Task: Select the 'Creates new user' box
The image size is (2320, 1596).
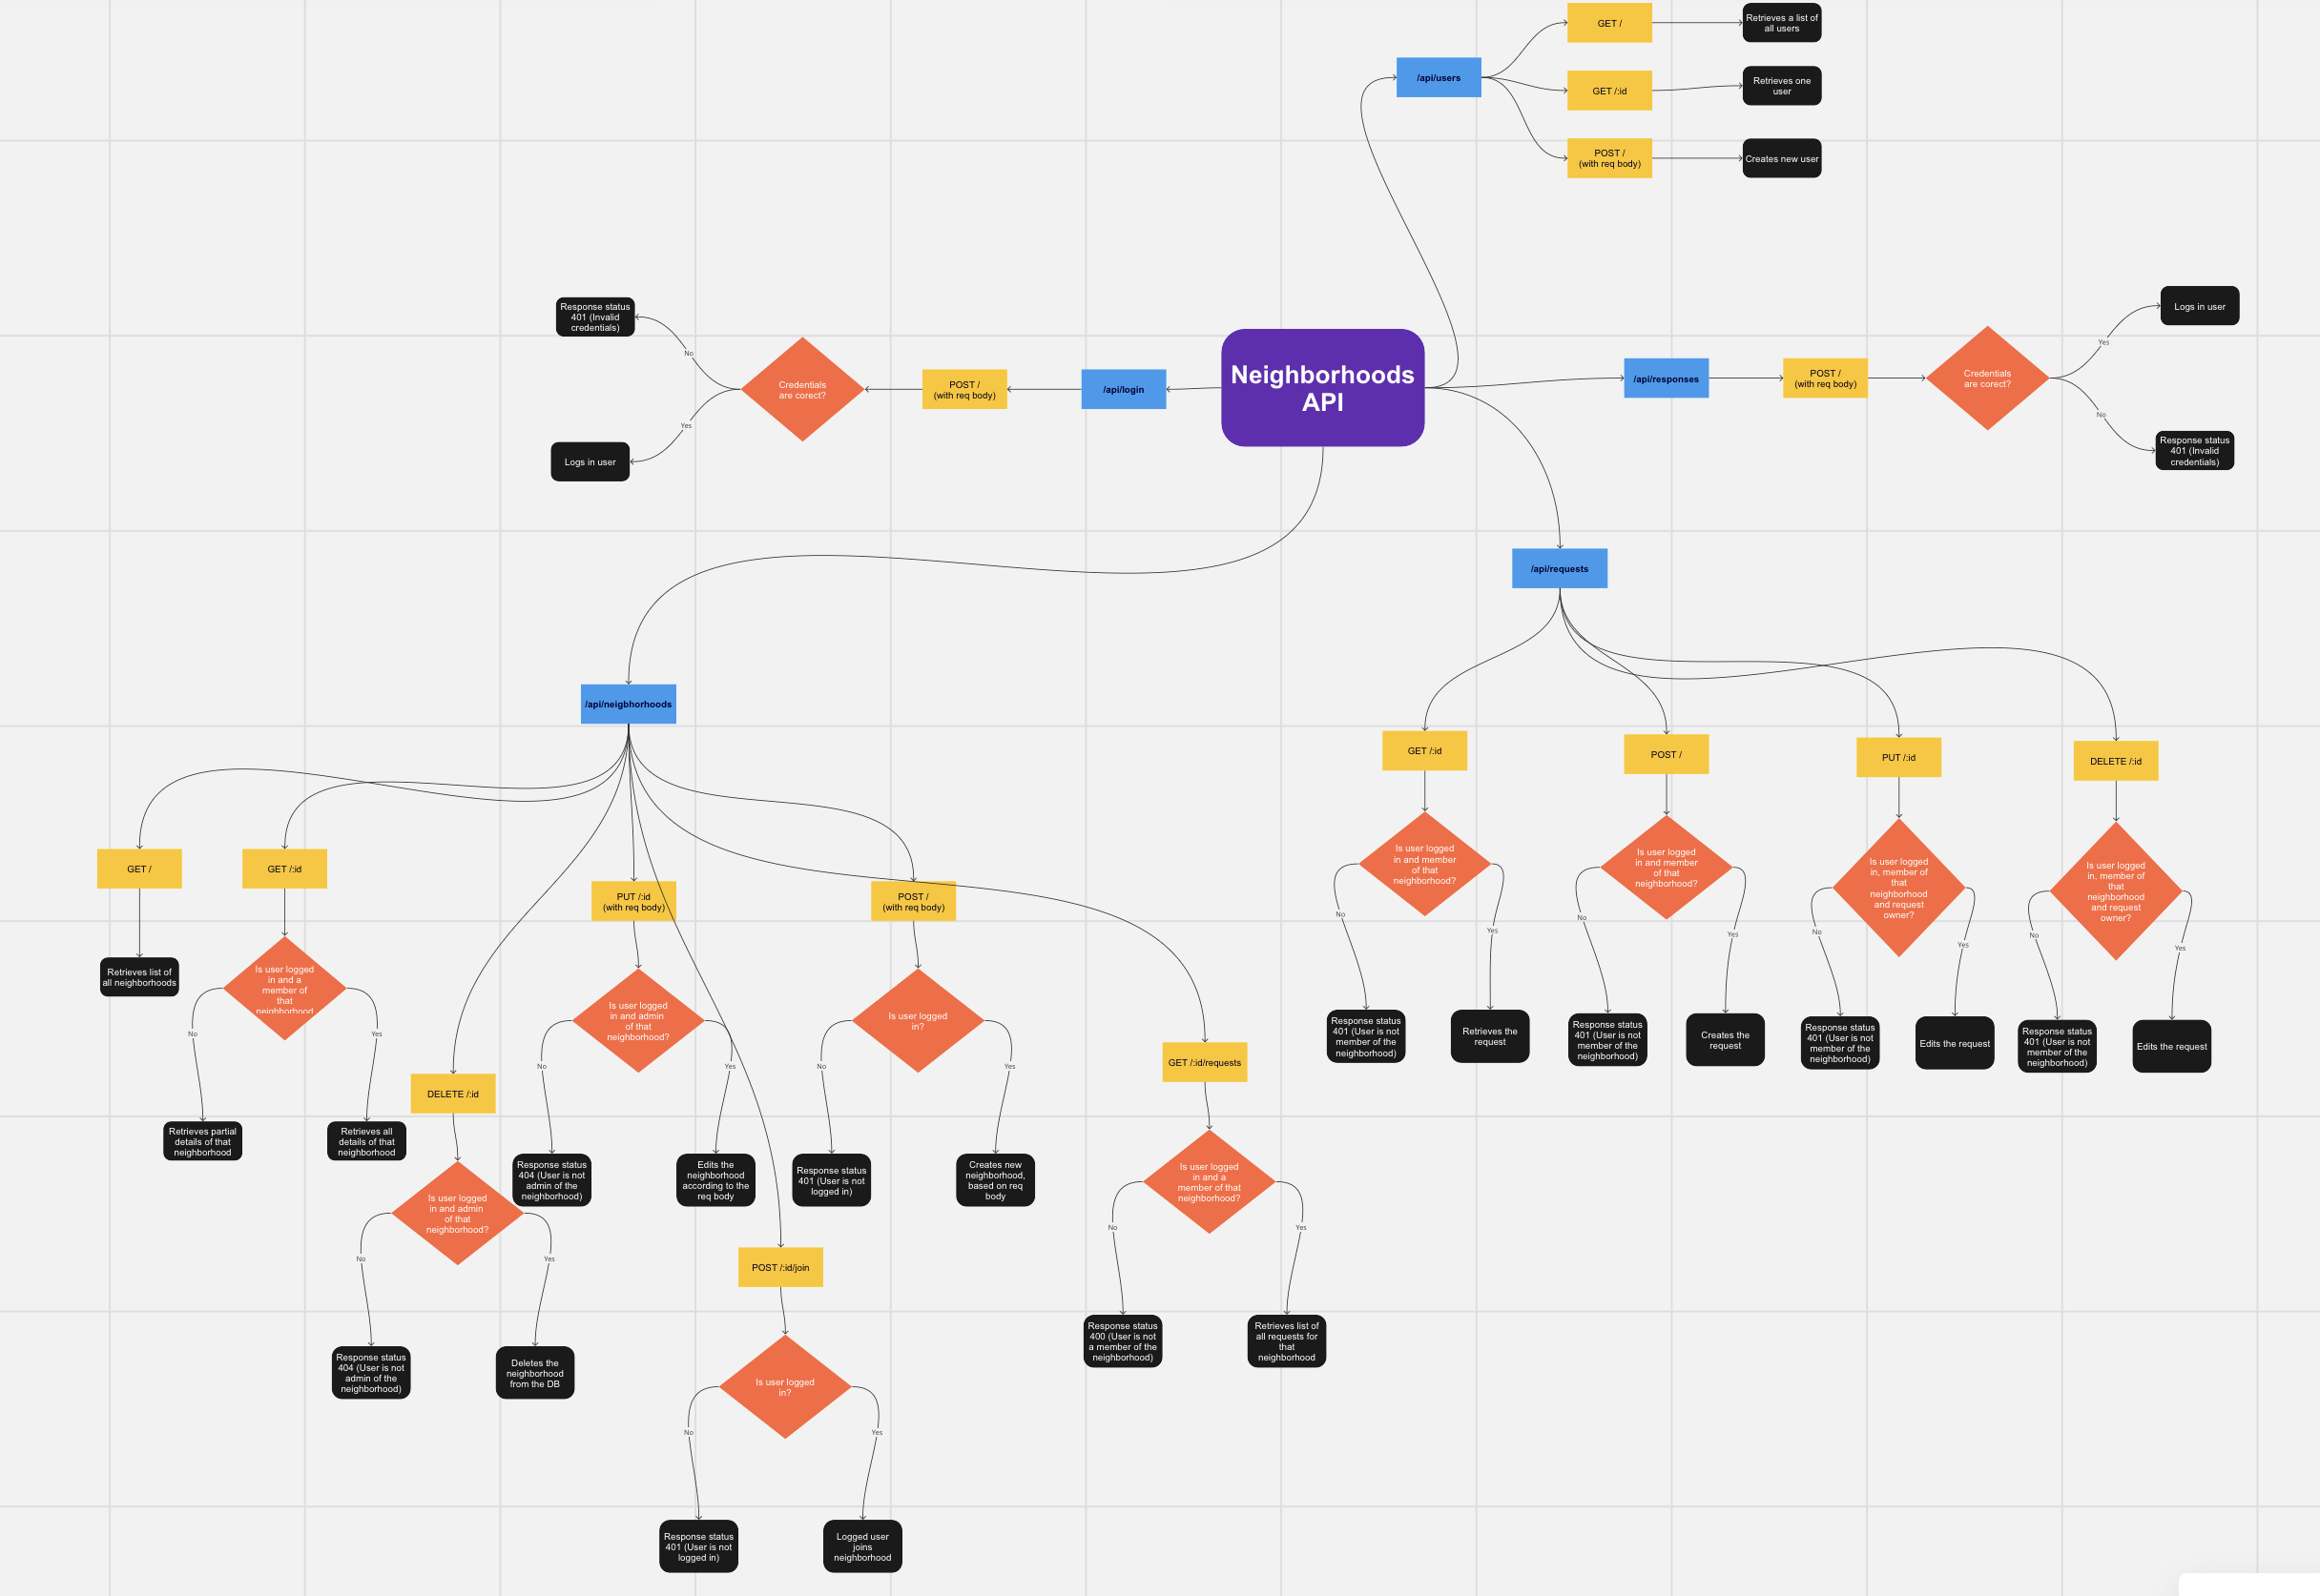Action: click(1782, 158)
